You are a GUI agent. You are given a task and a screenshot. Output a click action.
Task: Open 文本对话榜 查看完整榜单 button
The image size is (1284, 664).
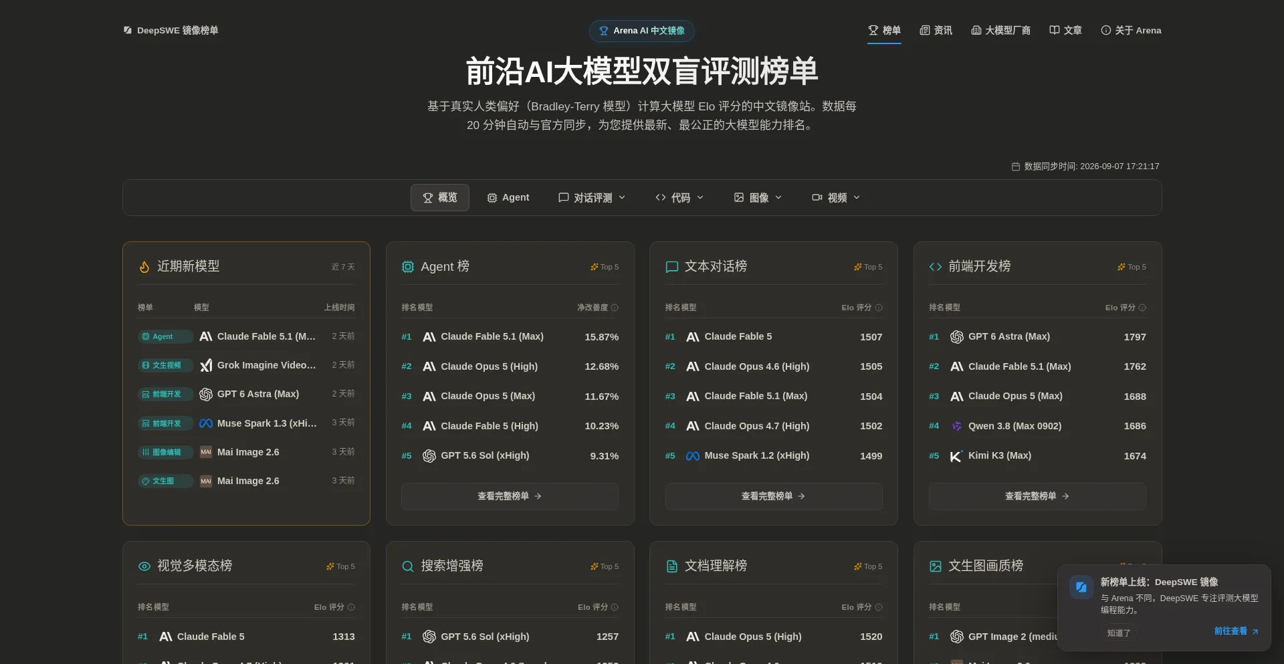pyautogui.click(x=773, y=496)
